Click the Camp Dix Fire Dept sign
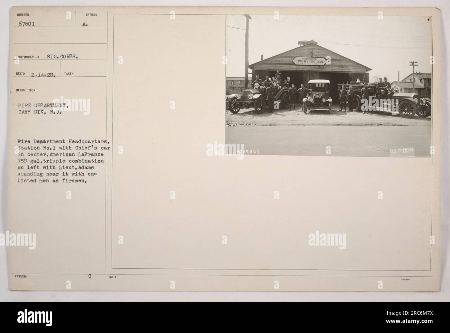 coord(309,61)
